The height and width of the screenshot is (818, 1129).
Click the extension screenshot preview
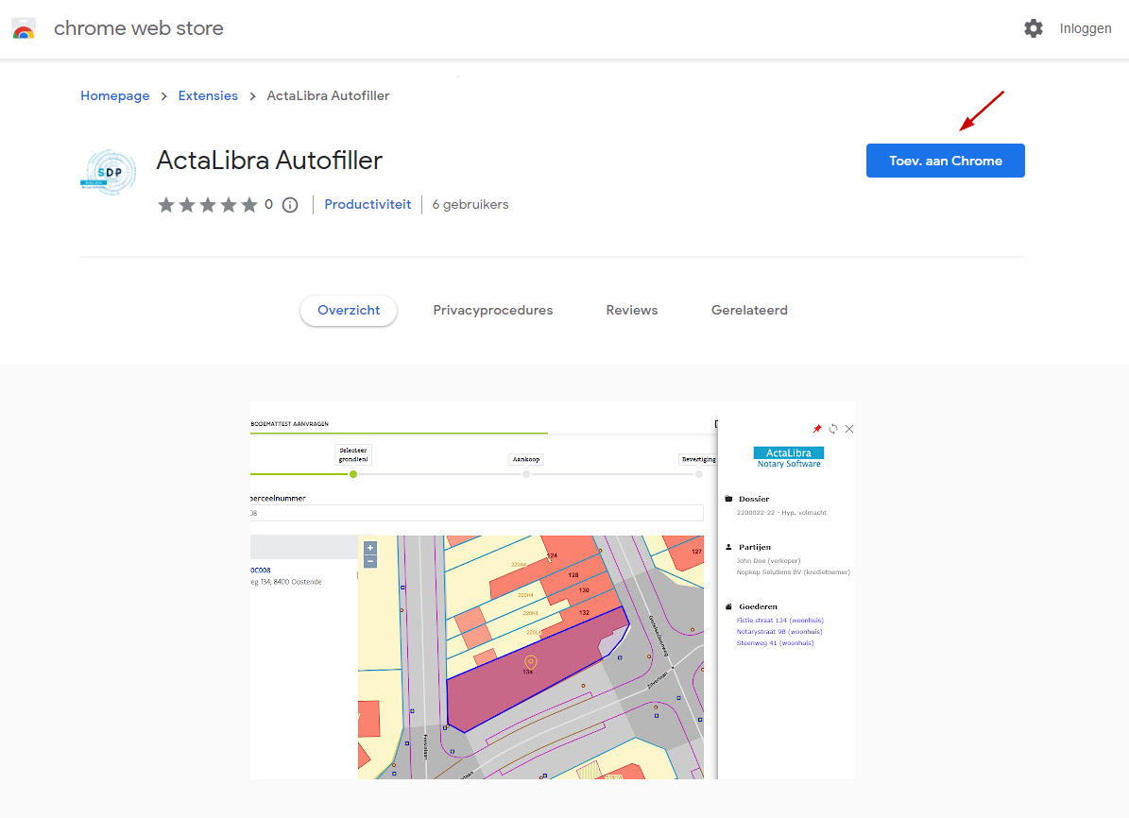(553, 590)
